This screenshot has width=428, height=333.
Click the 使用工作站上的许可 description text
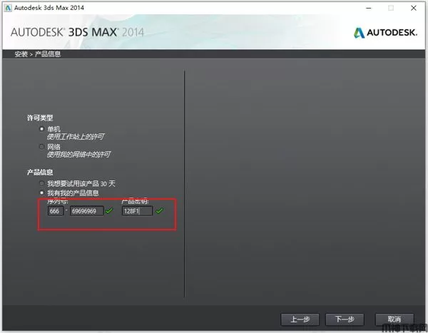pyautogui.click(x=76, y=136)
